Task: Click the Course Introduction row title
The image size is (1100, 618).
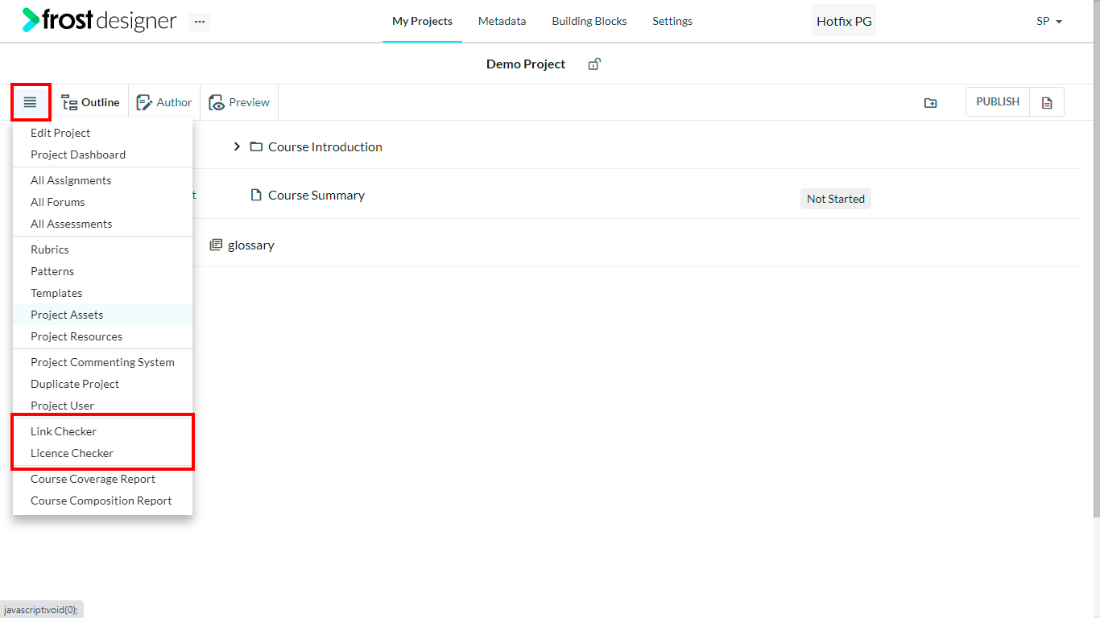Action: tap(325, 146)
